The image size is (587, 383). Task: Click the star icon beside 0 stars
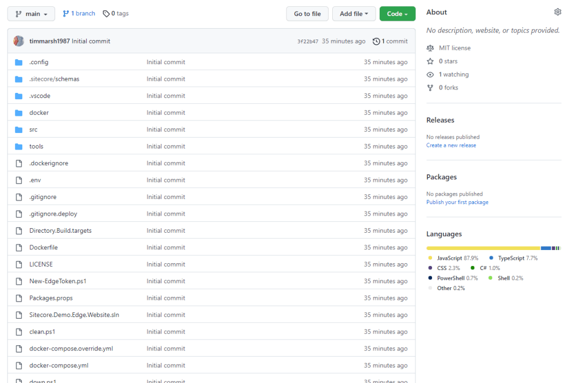430,61
